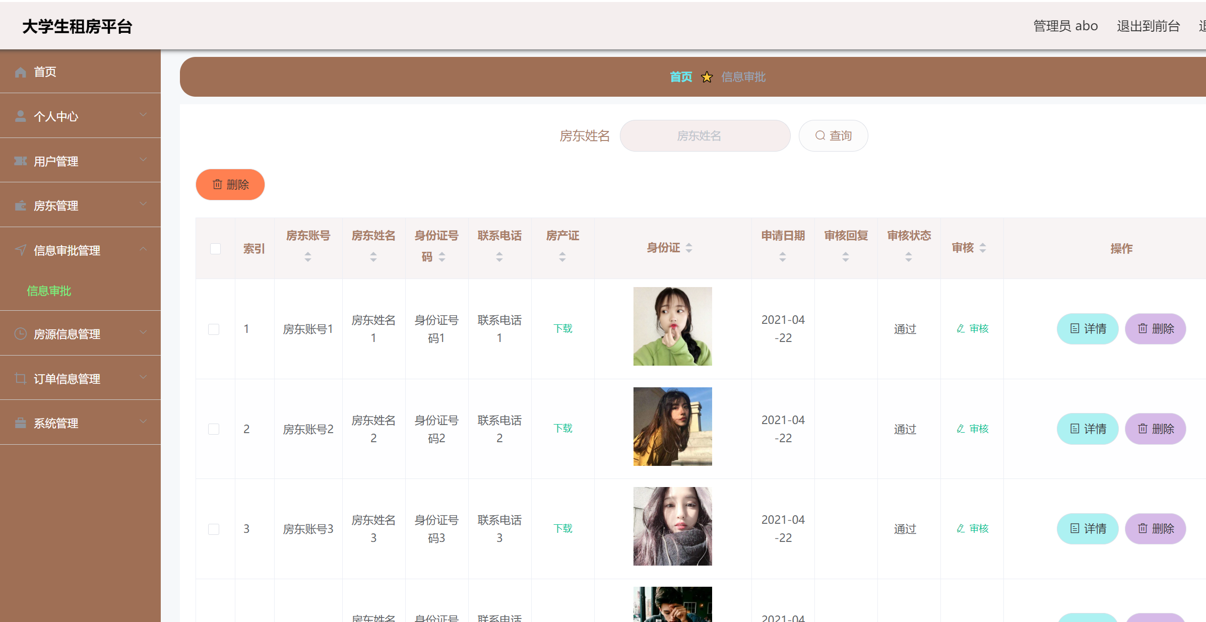Collapse the 信息审批管理 menu chevron

144,249
